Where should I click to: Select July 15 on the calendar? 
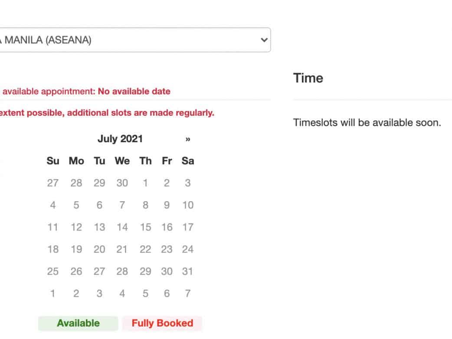click(x=145, y=227)
